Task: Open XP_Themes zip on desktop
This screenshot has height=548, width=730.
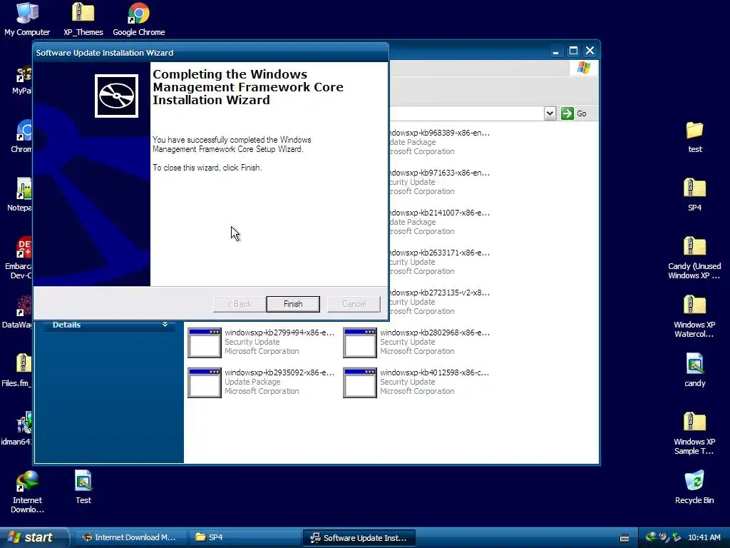Action: [x=83, y=19]
